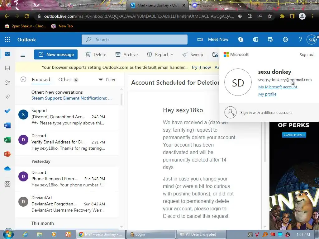The height and width of the screenshot is (239, 319).
Task: Open the 2pac Shakur bookmark
Action: 26,26
